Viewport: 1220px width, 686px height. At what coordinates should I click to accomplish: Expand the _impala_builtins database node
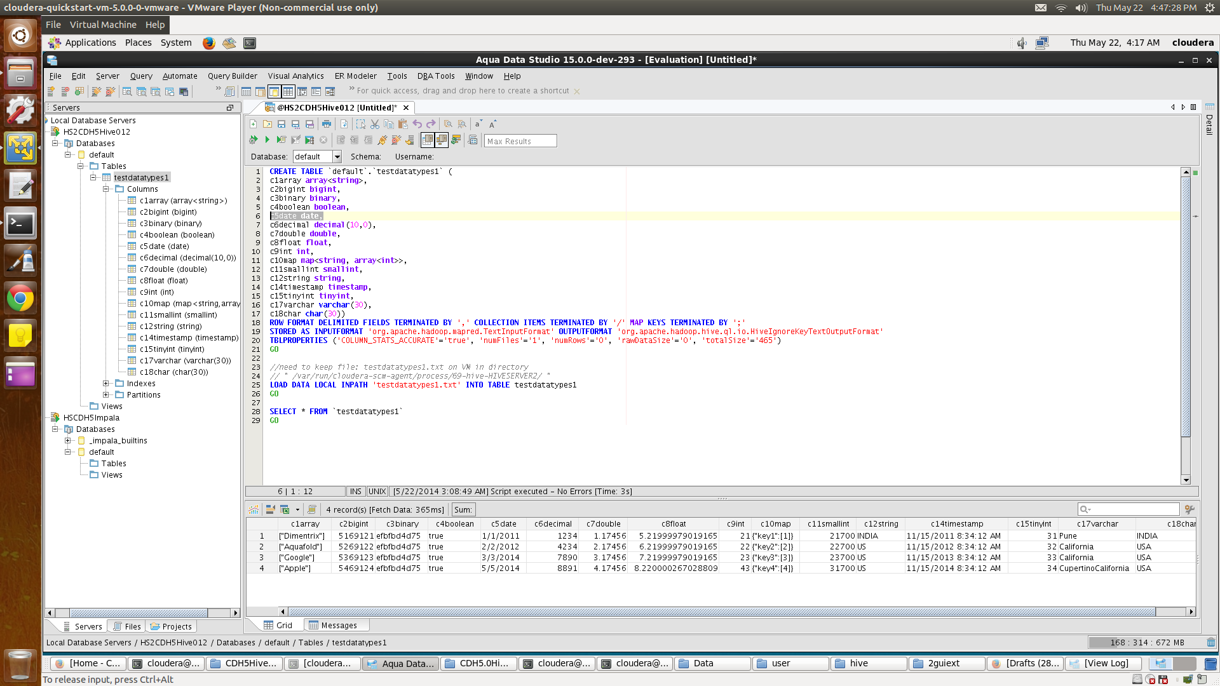68,441
